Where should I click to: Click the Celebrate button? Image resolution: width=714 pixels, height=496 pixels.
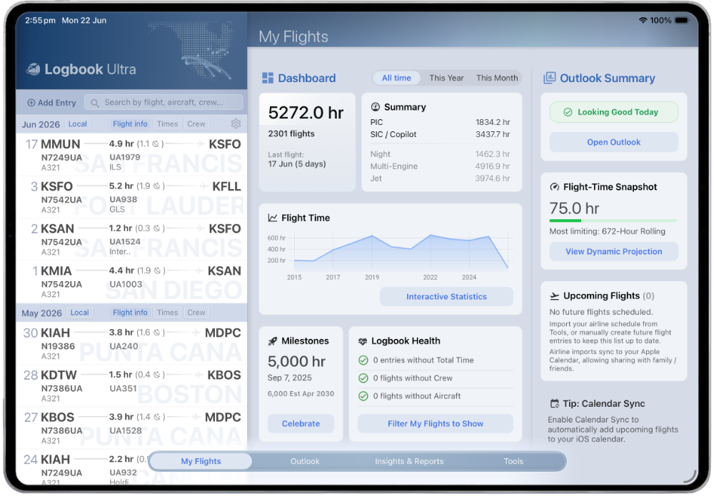pos(301,424)
